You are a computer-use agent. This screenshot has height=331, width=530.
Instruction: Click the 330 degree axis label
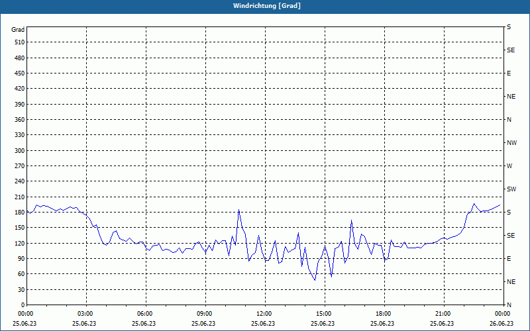point(20,135)
